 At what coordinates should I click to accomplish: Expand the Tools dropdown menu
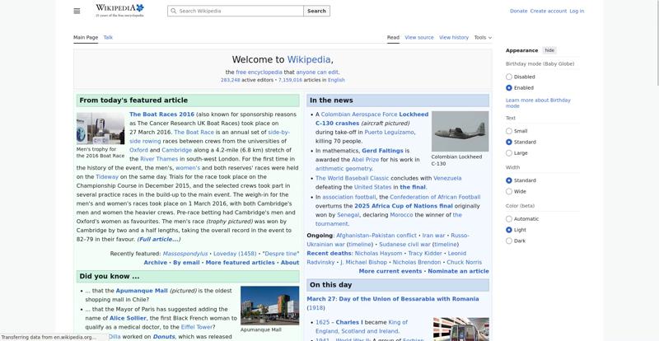[483, 37]
